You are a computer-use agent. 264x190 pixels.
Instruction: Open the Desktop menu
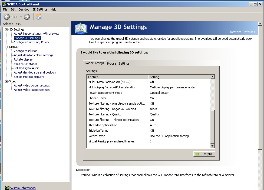[x=24, y=9]
